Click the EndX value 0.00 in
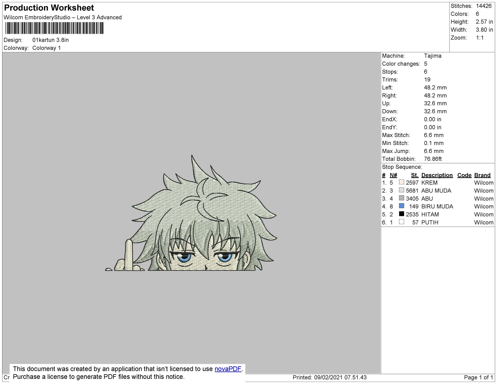 (x=432, y=119)
